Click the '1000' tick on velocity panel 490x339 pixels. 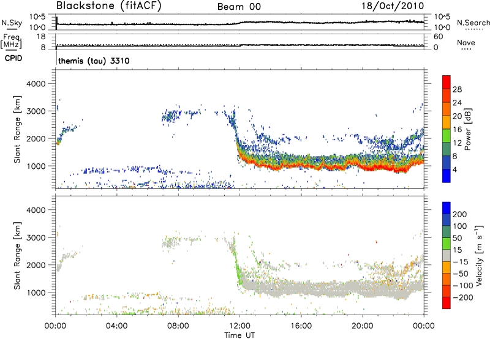tap(36, 292)
